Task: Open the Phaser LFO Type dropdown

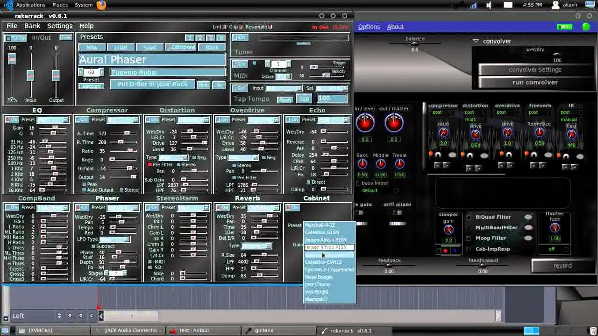Action: point(114,239)
